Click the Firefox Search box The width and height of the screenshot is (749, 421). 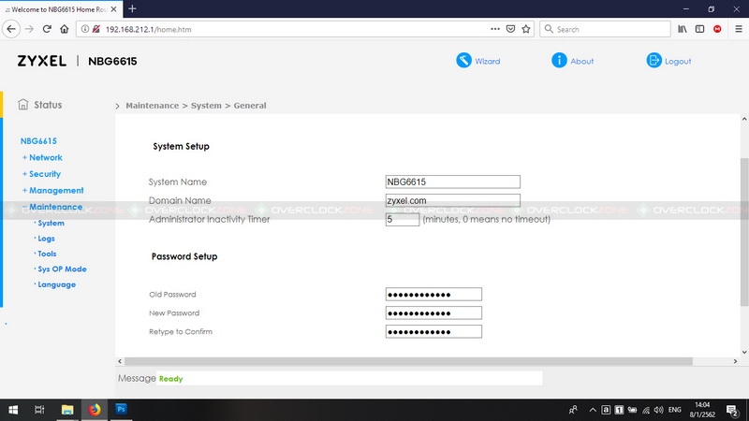tap(605, 29)
